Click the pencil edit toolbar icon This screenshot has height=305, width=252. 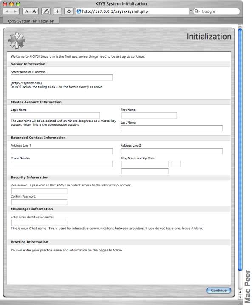(46, 11)
